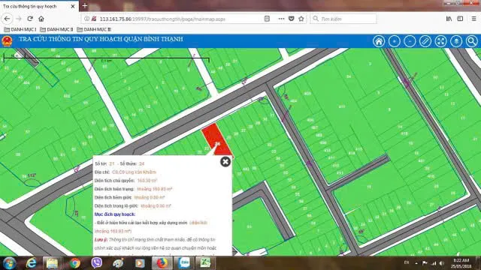Viewport: 481px width, 270px height.
Task: Open DANH MỤC II bookmark folder
Action: [x=56, y=29]
